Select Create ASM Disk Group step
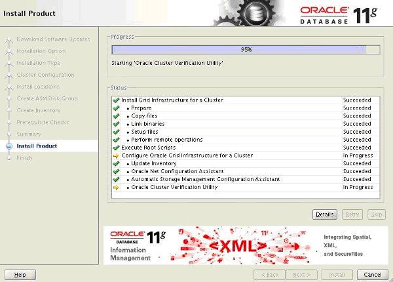 click(47, 98)
